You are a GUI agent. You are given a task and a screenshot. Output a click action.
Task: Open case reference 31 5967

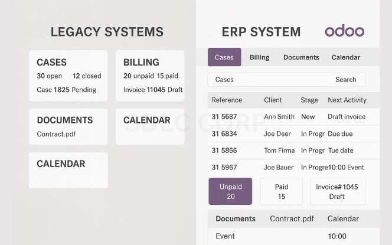(x=224, y=167)
